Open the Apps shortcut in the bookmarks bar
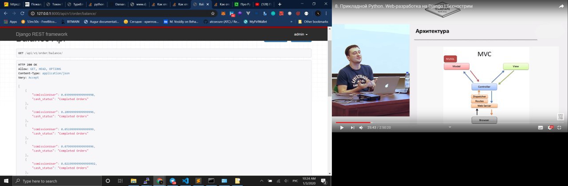This screenshot has height=186, width=568. coord(10,21)
